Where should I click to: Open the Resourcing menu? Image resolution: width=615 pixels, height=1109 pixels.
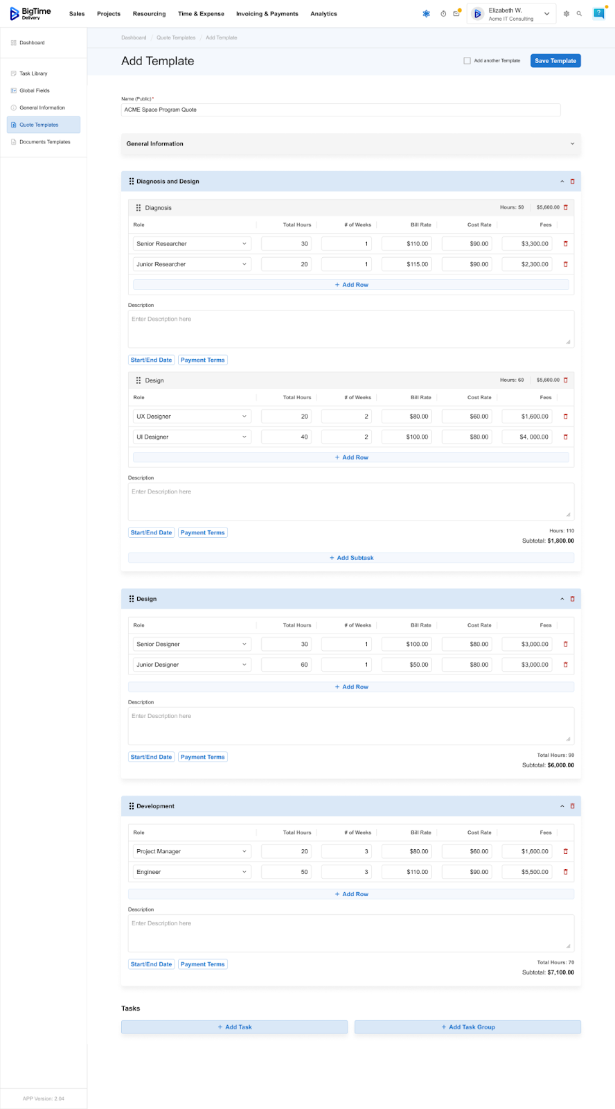pos(149,14)
